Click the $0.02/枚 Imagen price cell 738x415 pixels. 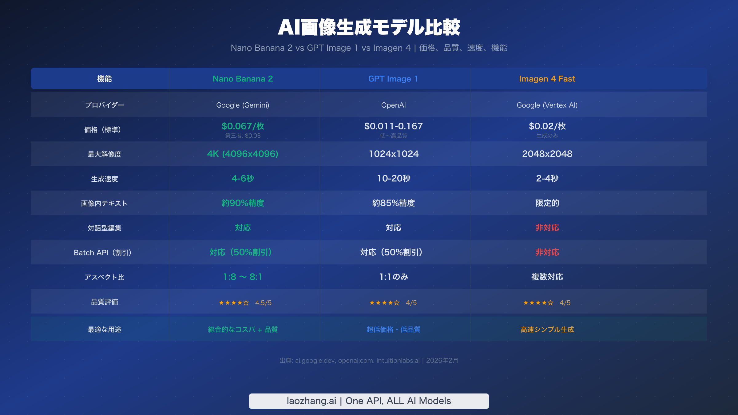tap(547, 126)
